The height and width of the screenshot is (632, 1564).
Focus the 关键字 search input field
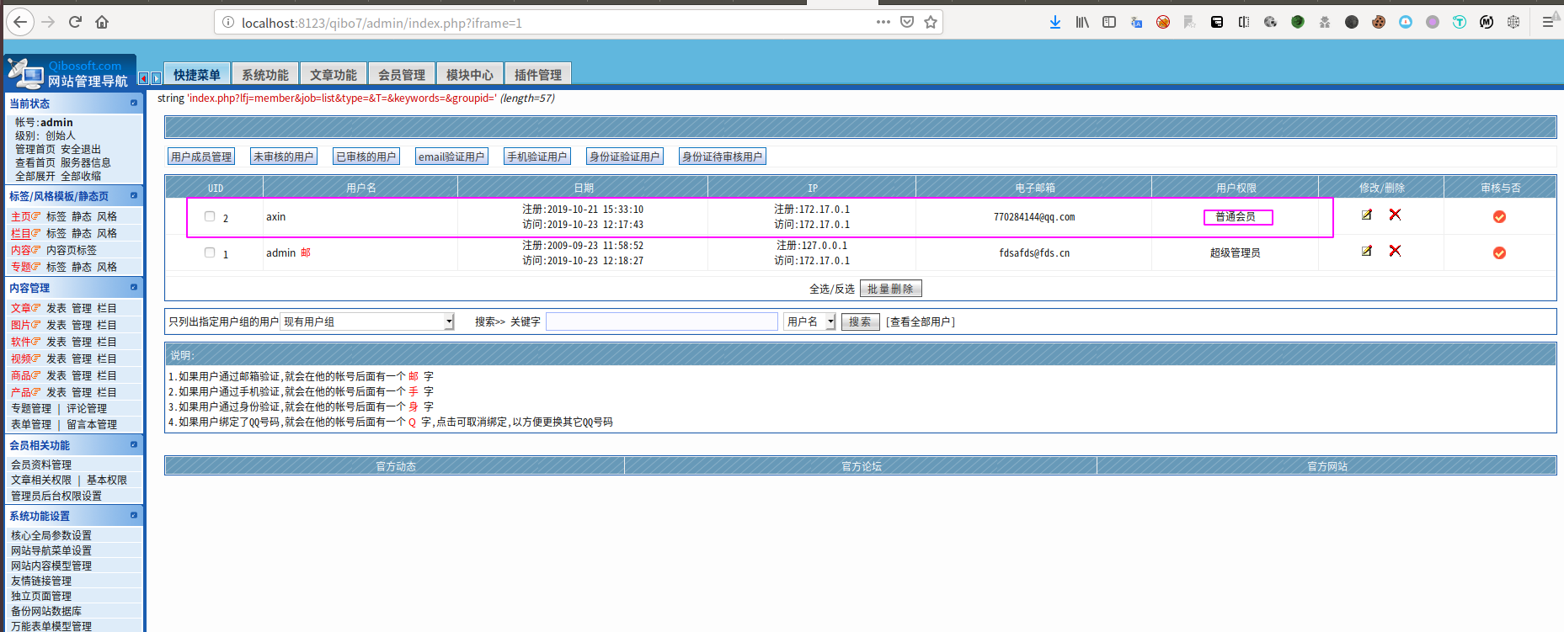tap(662, 321)
